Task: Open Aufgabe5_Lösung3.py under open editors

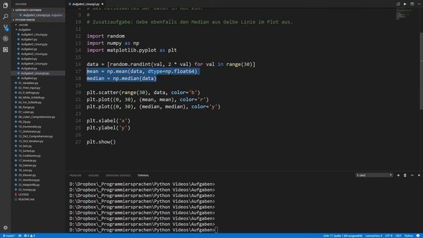Action: 38,15
